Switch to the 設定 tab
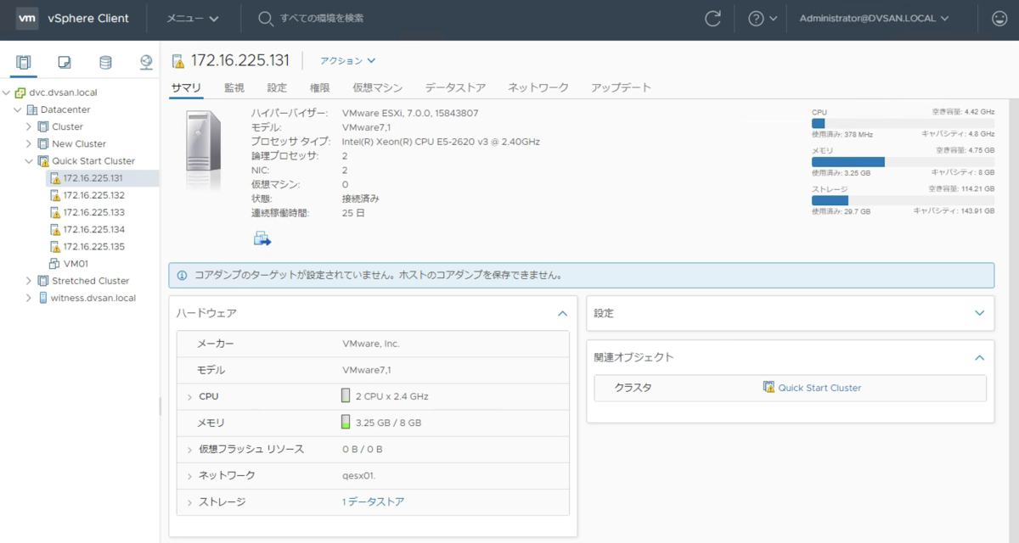This screenshot has width=1019, height=543. [x=277, y=87]
